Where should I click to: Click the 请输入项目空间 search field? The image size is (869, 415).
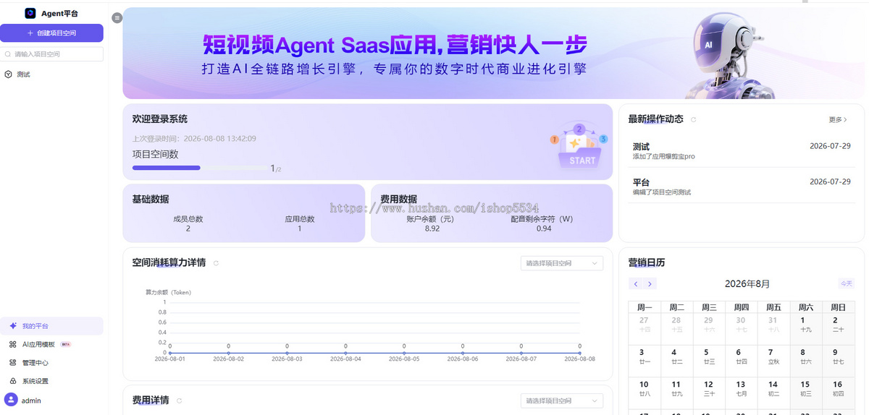pyautogui.click(x=51, y=54)
